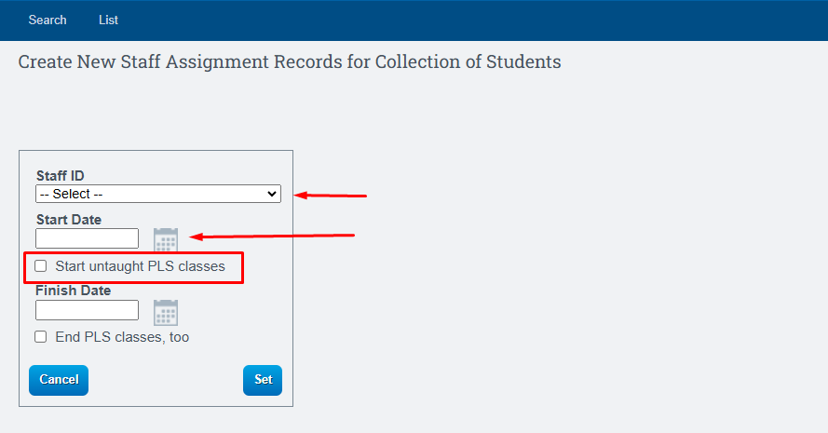Go to the List menu item

pos(108,20)
